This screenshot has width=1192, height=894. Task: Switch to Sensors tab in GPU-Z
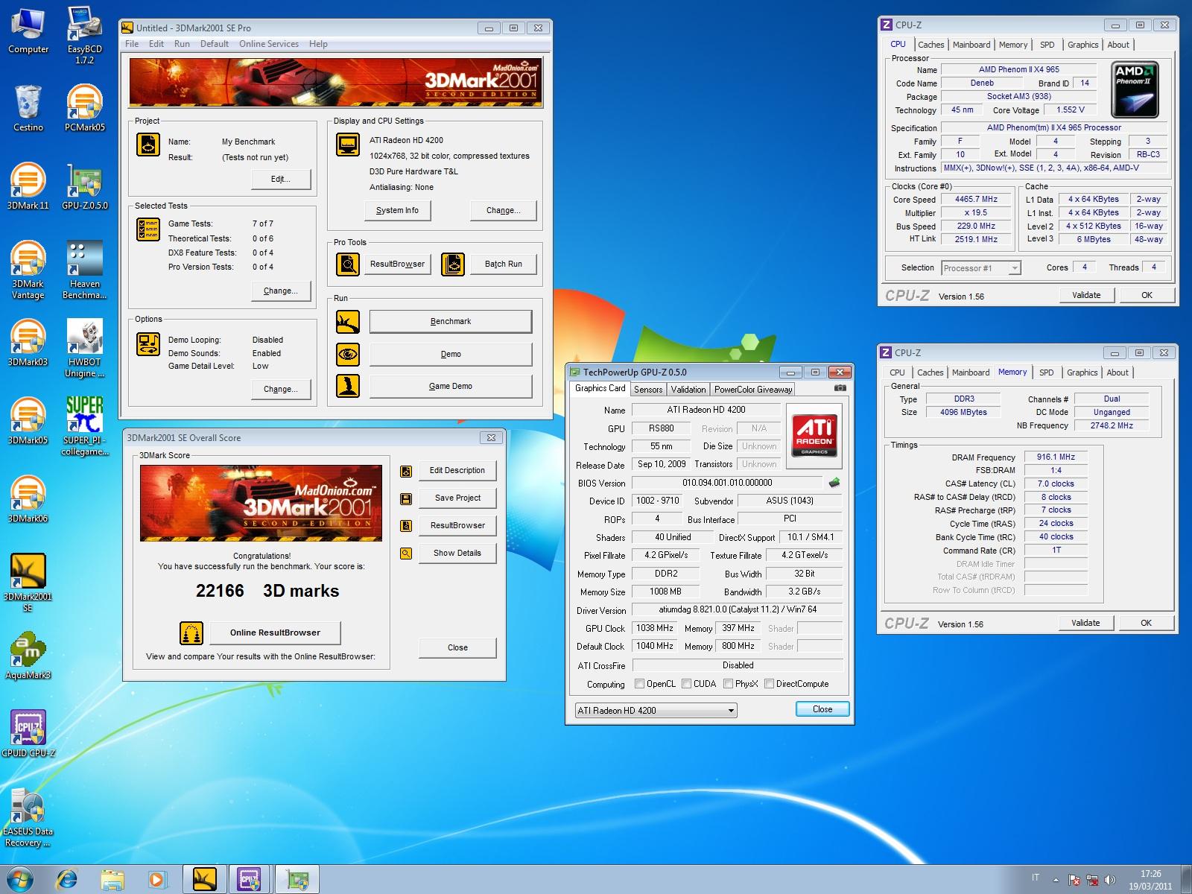[x=648, y=390]
